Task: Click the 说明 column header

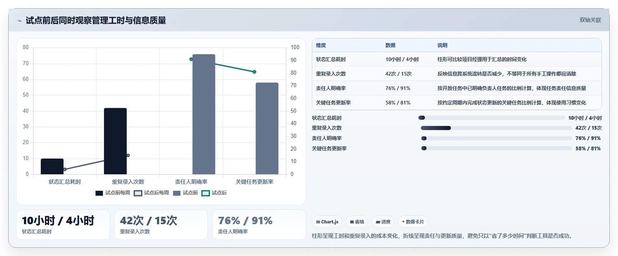Action: click(x=442, y=45)
